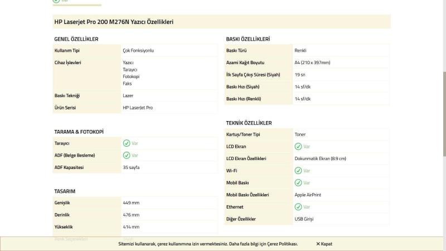Click the green check icon beside Tarayıcı

coord(127,143)
